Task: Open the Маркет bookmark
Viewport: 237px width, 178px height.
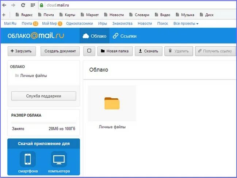Action: (89, 15)
